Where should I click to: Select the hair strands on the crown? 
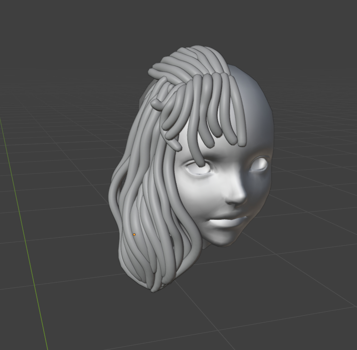[x=191, y=59]
